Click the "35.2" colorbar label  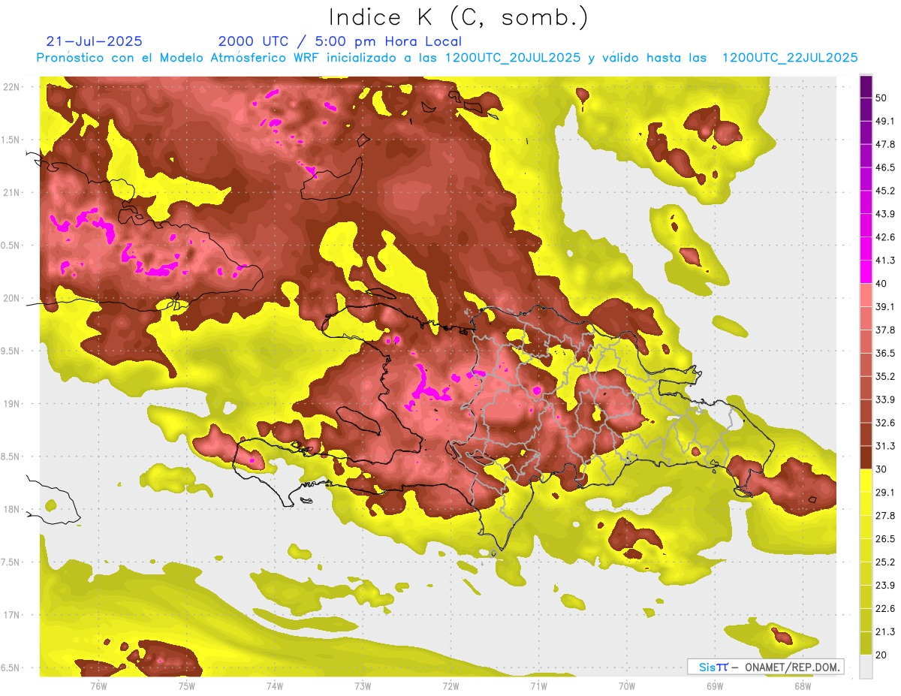(x=885, y=376)
